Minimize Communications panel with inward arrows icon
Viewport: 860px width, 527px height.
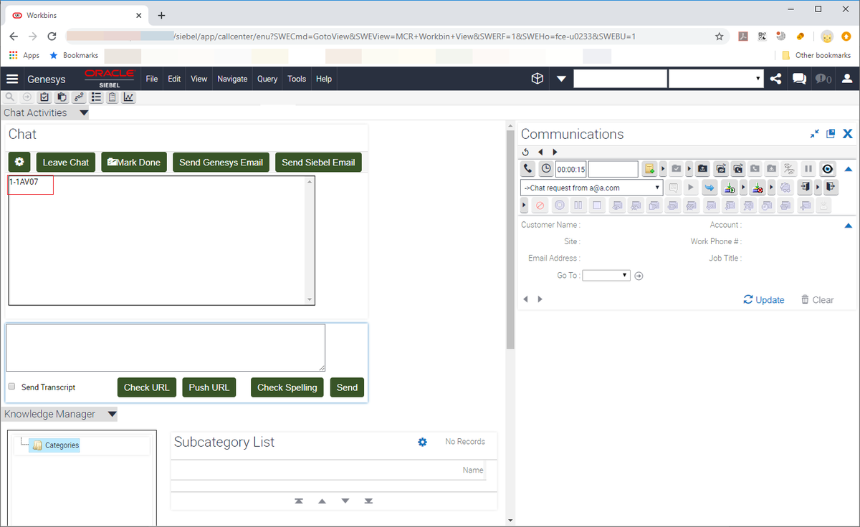click(815, 134)
